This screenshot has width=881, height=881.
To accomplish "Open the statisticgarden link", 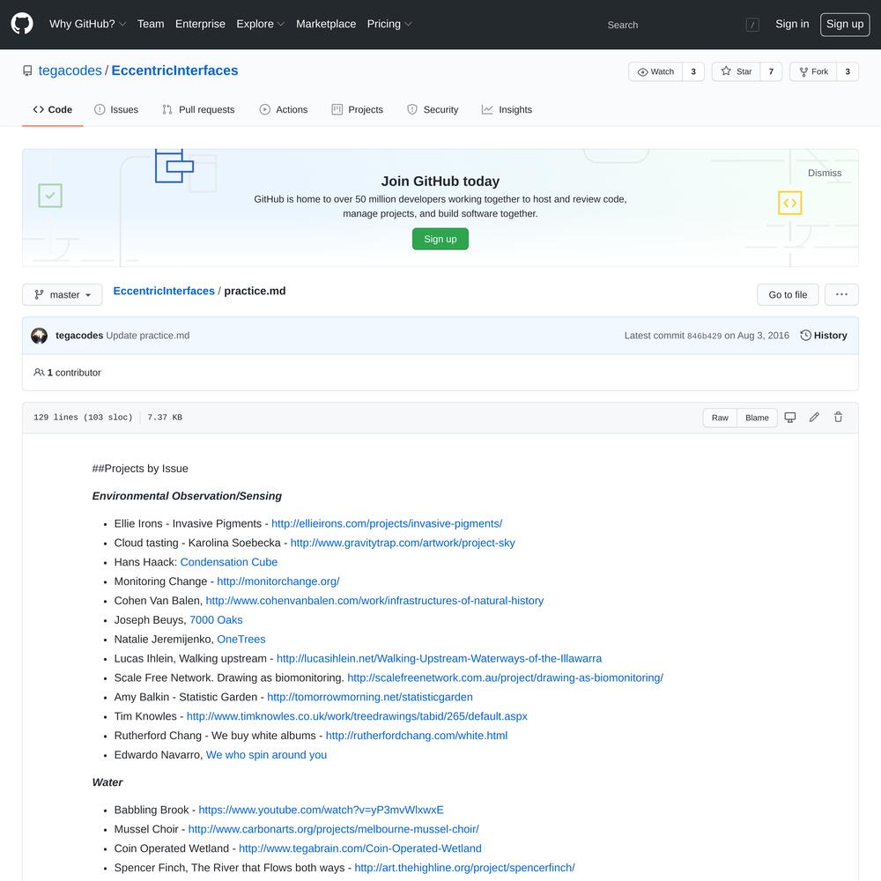I will click(x=370, y=697).
